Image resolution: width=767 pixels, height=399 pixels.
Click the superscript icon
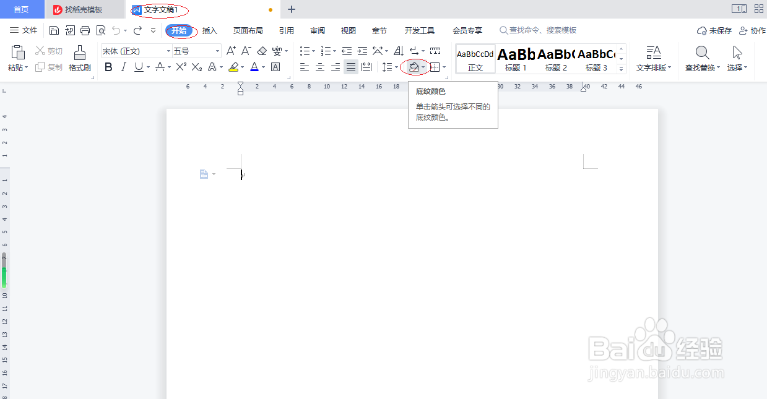[x=181, y=67]
